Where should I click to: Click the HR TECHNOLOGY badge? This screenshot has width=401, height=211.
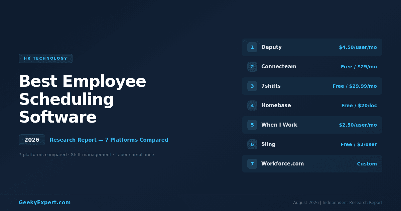(45, 58)
